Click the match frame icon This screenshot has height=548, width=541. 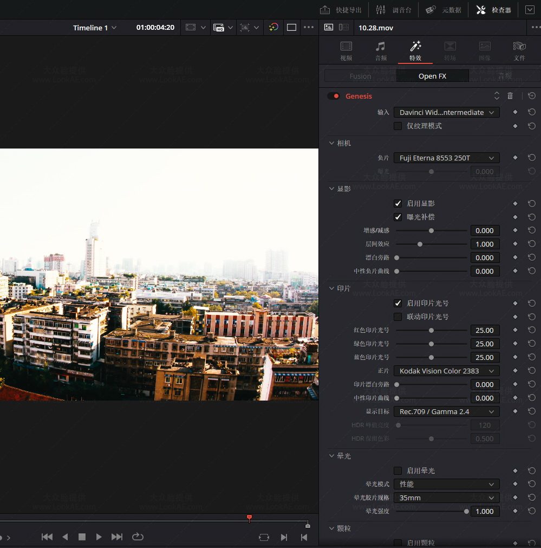(x=264, y=537)
